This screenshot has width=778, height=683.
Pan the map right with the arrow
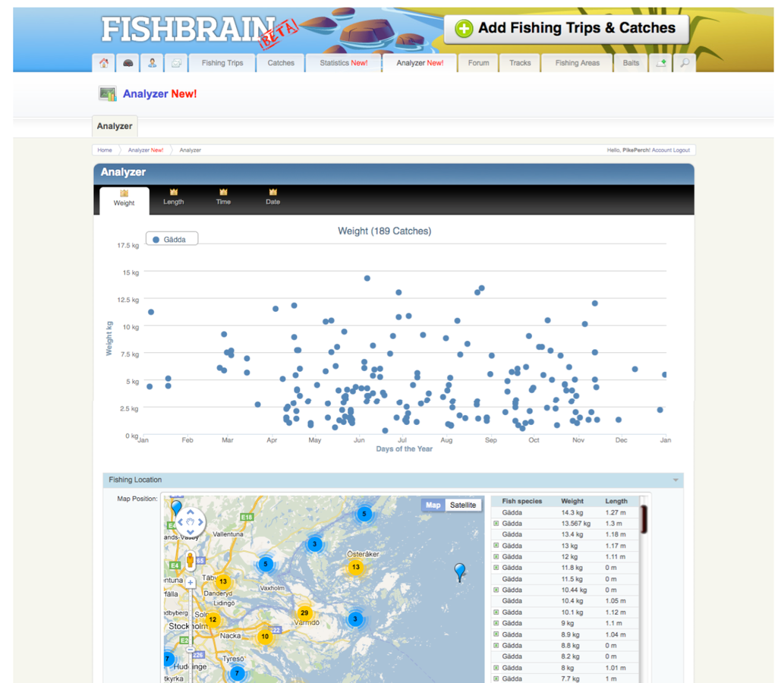200,522
